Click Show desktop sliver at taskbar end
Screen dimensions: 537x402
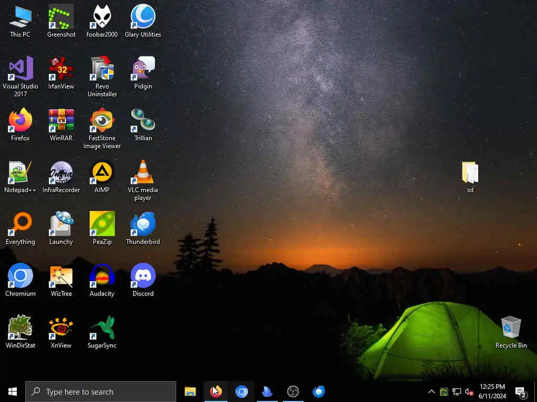[x=535, y=392]
